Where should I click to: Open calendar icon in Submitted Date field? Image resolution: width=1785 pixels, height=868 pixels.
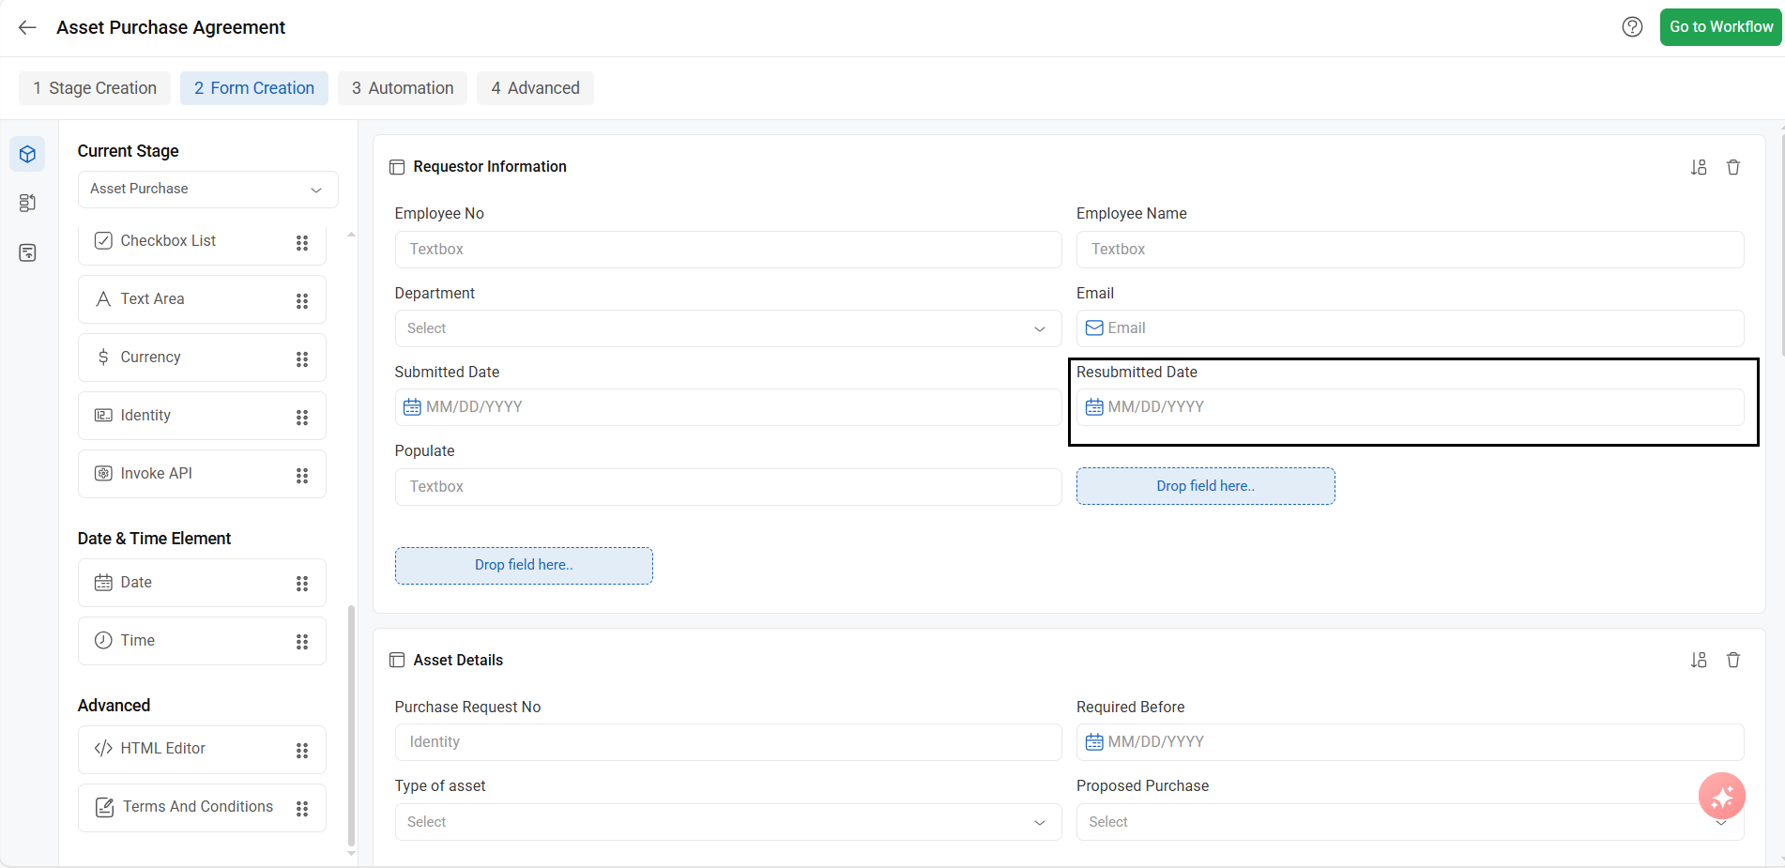click(x=412, y=407)
